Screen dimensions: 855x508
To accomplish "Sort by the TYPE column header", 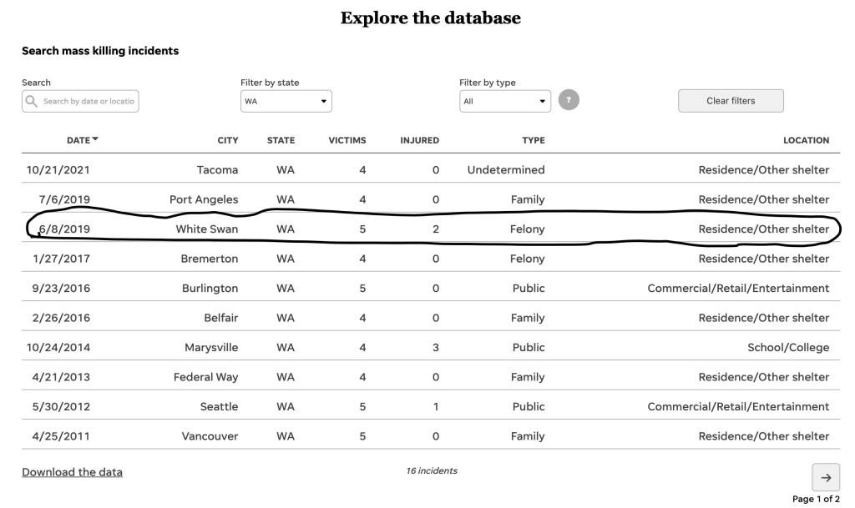I will click(x=533, y=140).
